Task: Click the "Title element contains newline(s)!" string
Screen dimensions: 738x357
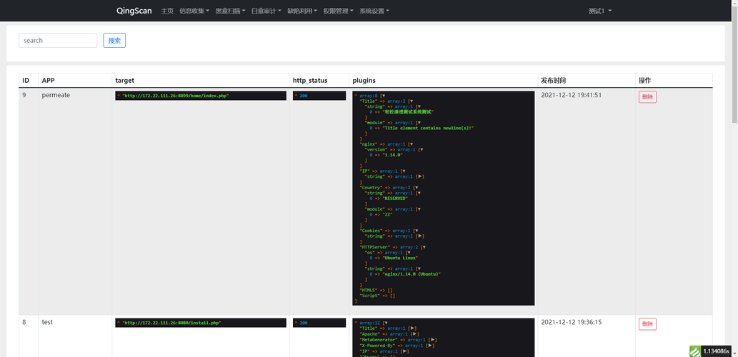Action: coord(427,128)
